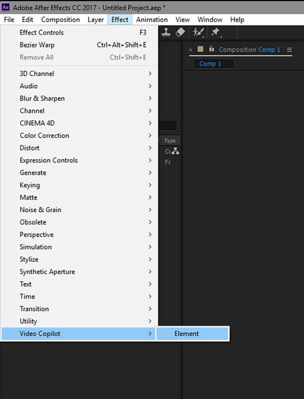304x399 pixels.
Task: Click the Effect menu in menu bar
Action: (120, 20)
